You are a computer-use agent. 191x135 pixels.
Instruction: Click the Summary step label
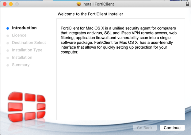pyautogui.click(x=21, y=65)
